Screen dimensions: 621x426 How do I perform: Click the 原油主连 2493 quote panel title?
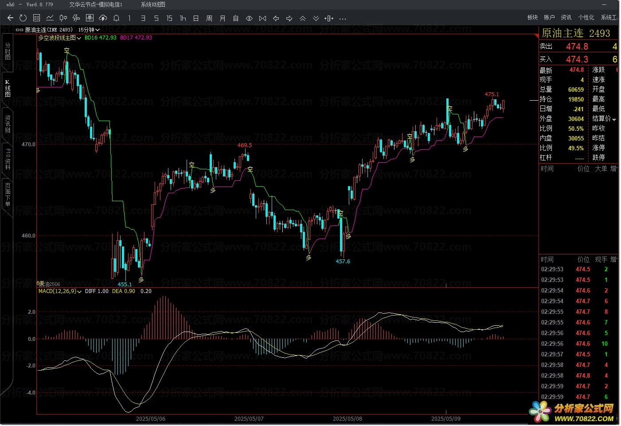click(576, 33)
